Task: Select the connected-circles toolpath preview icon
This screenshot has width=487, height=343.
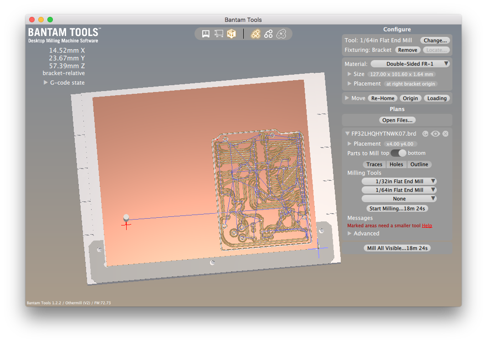Action: point(268,34)
